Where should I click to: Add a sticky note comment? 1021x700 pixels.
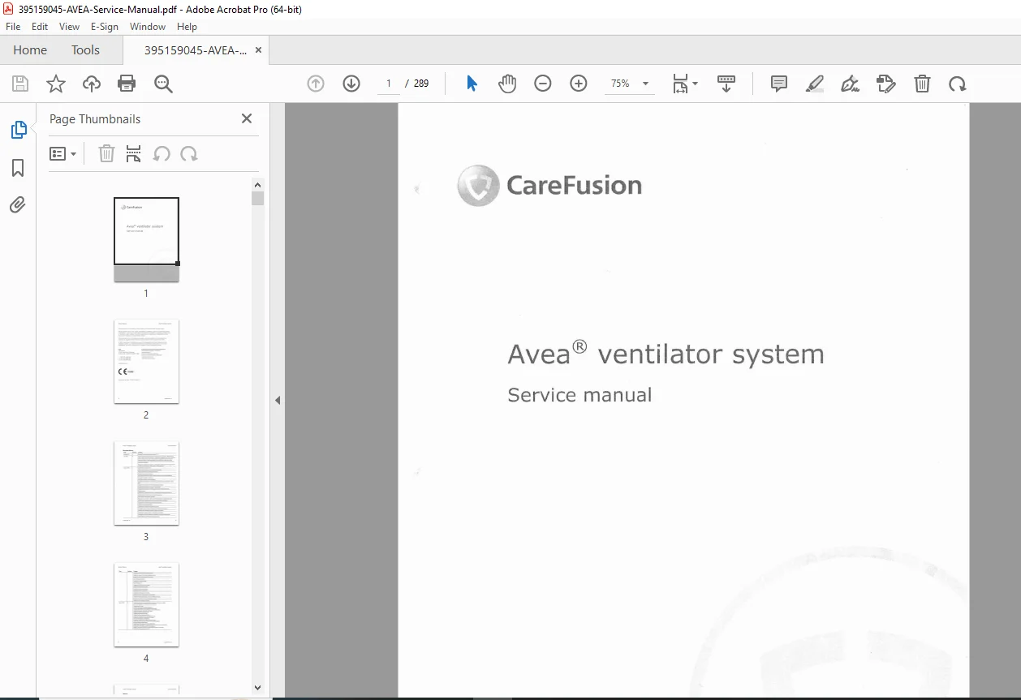pos(779,84)
